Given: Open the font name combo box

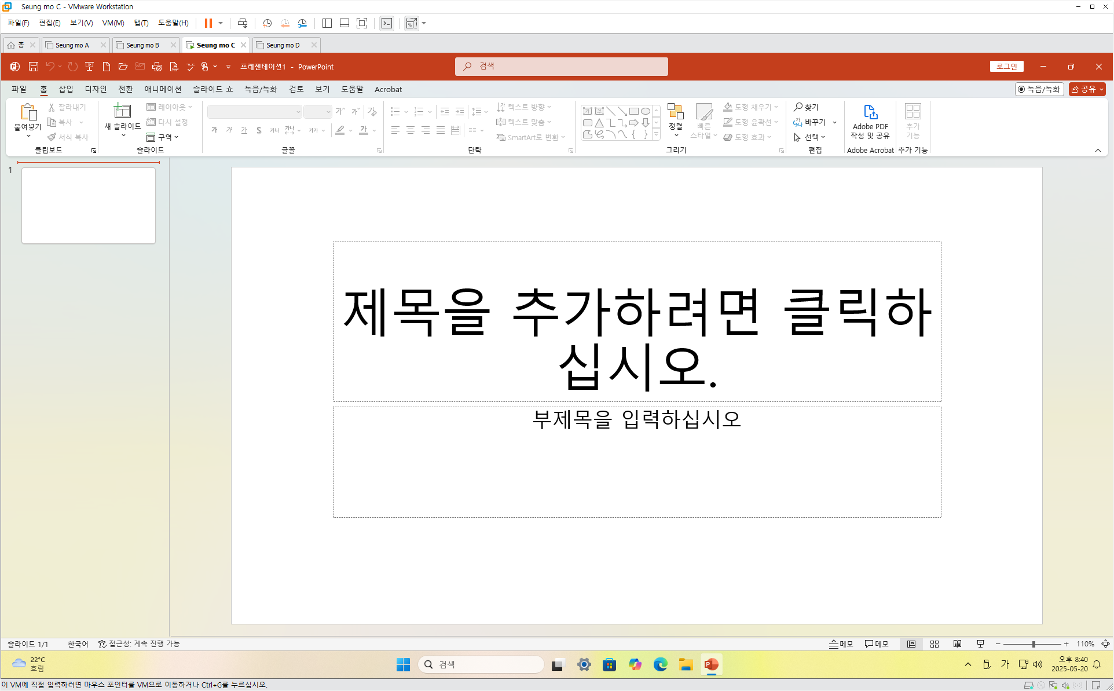Looking at the screenshot, I should click(x=255, y=112).
